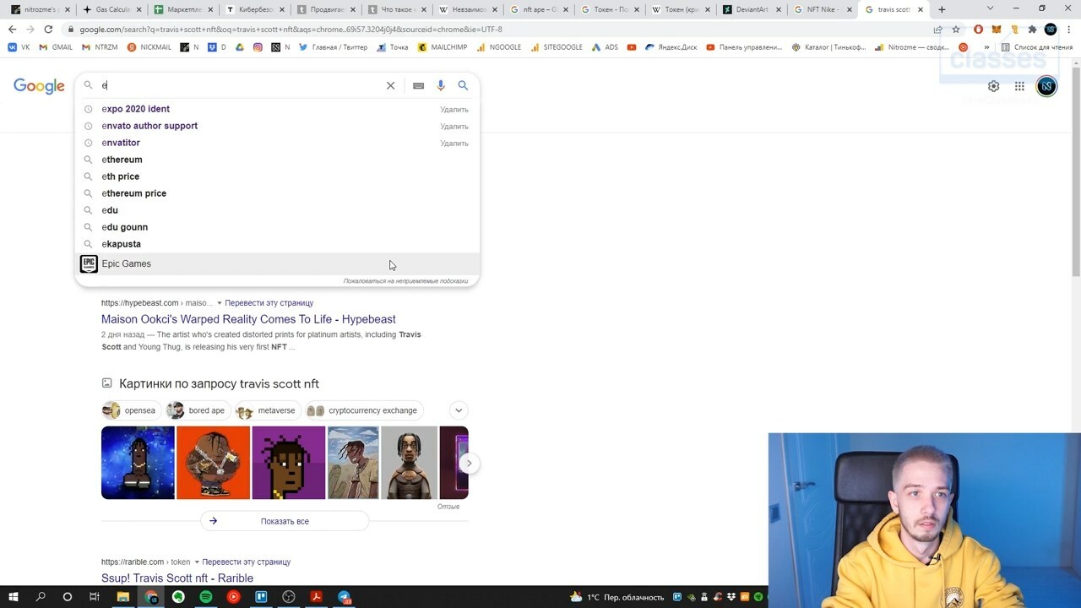Open GMAIL bookmark
Image resolution: width=1081 pixels, height=608 pixels.
point(56,47)
